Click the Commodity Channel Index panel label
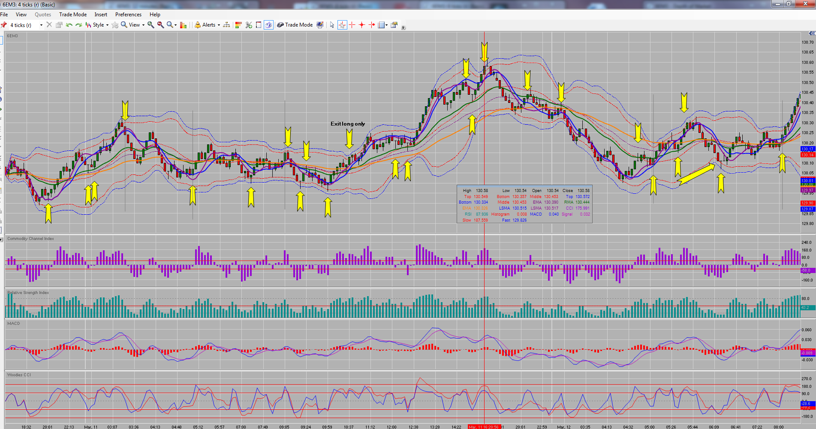Viewport: 816px width, 429px height. (x=30, y=239)
